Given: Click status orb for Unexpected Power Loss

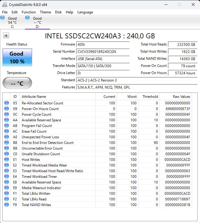Looking at the screenshot, I should pyautogui.click(x=7, y=137).
